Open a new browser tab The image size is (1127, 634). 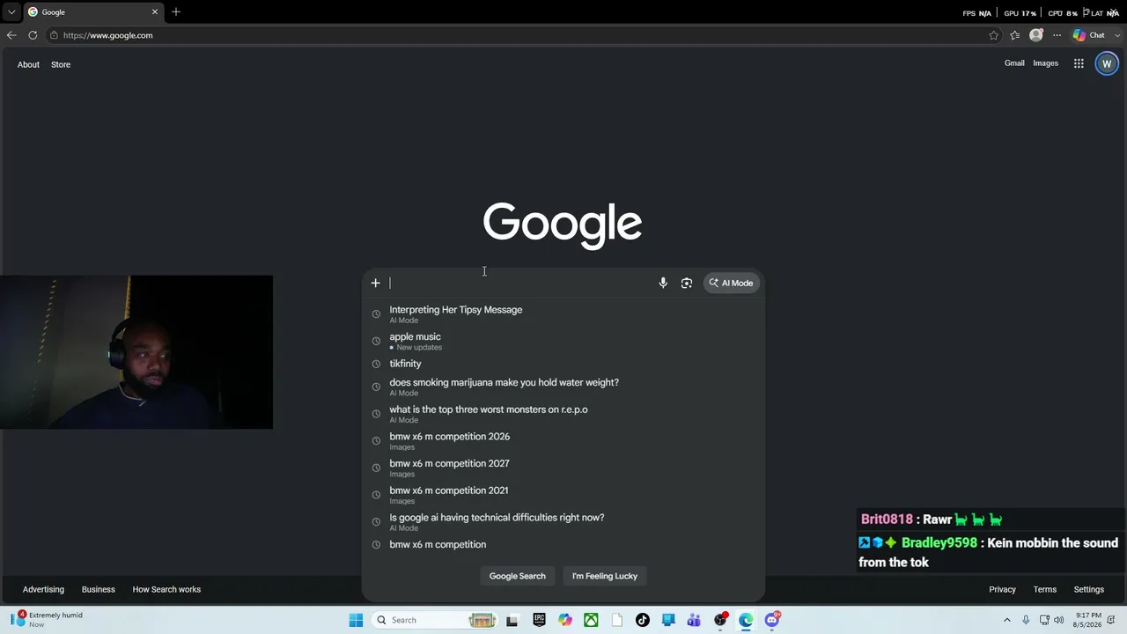[x=176, y=12]
